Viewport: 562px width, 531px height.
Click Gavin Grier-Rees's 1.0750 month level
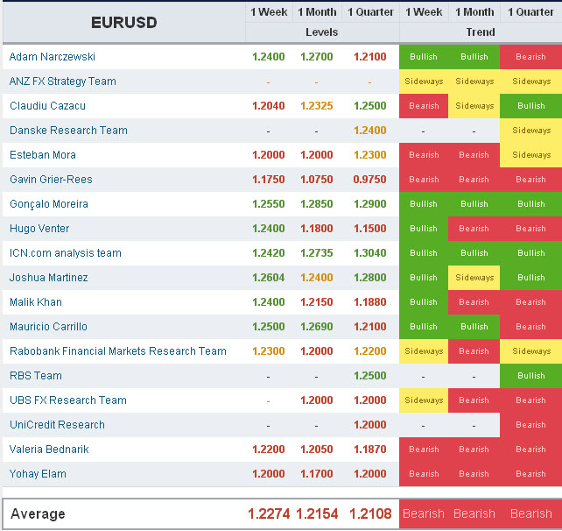click(317, 180)
